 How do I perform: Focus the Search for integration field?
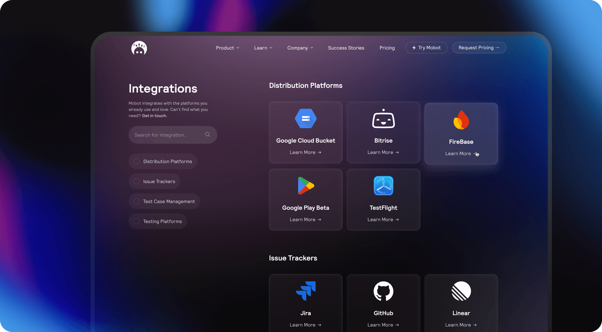pyautogui.click(x=173, y=135)
